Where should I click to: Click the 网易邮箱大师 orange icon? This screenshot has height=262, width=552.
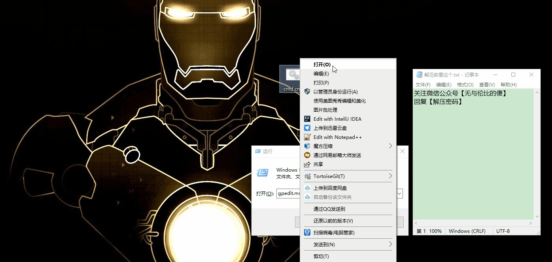pos(307,155)
